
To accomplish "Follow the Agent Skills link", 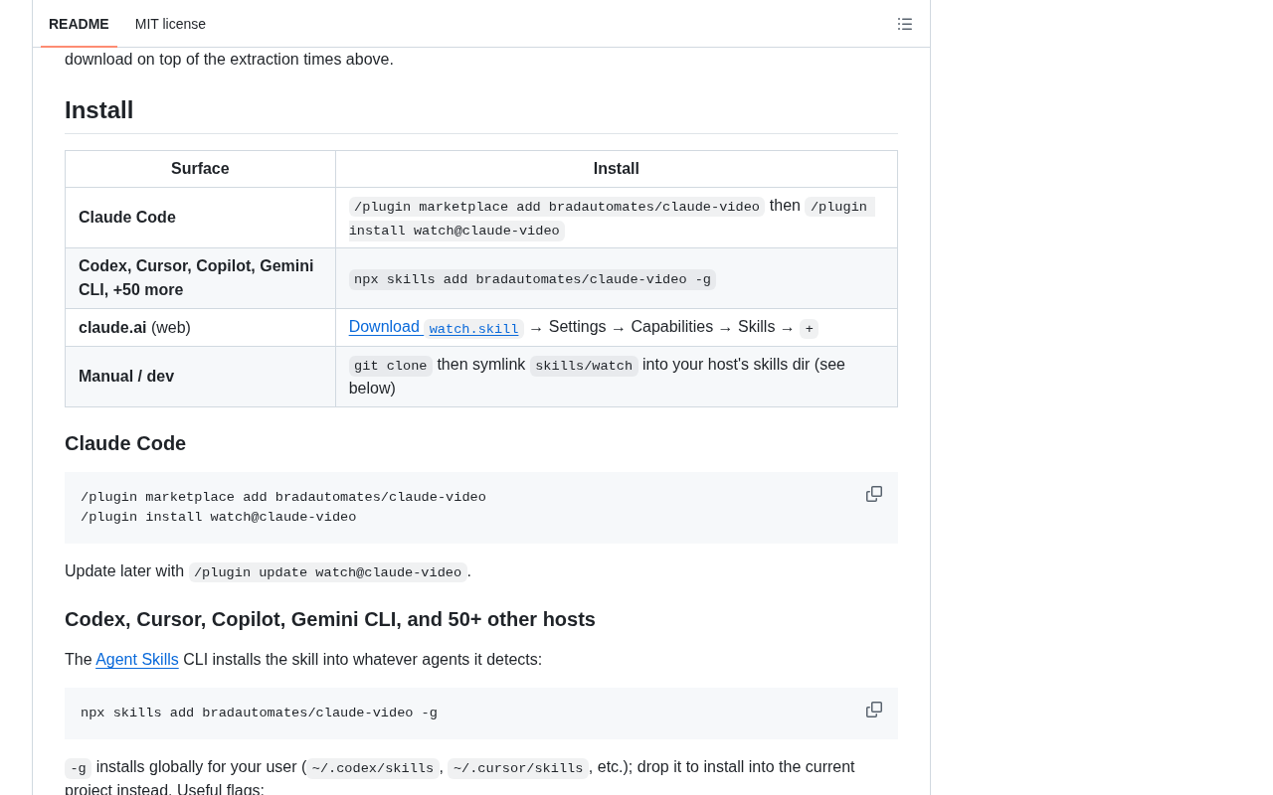I will (137, 659).
